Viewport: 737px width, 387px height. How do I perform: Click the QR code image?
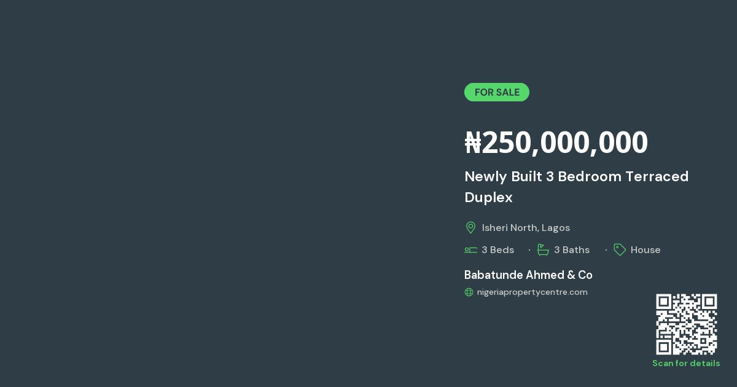click(687, 324)
